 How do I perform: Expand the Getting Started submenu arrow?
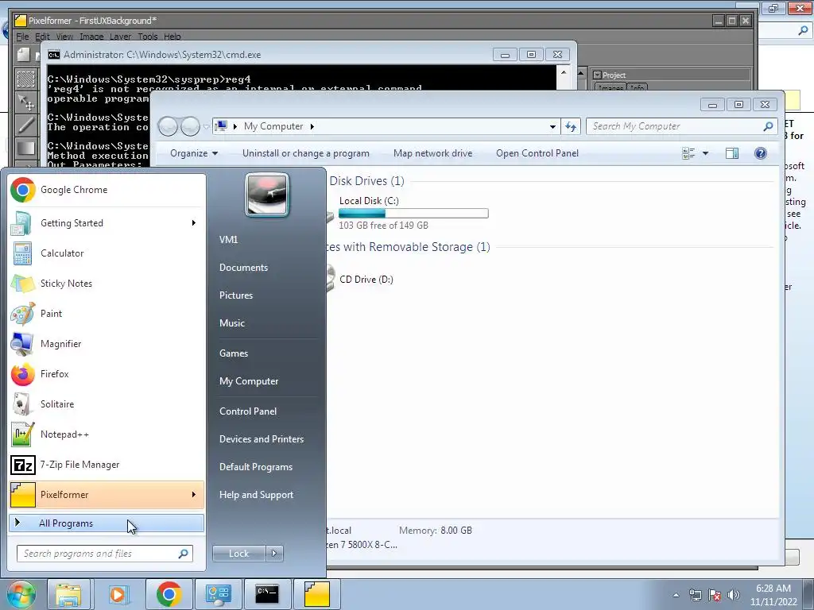194,223
